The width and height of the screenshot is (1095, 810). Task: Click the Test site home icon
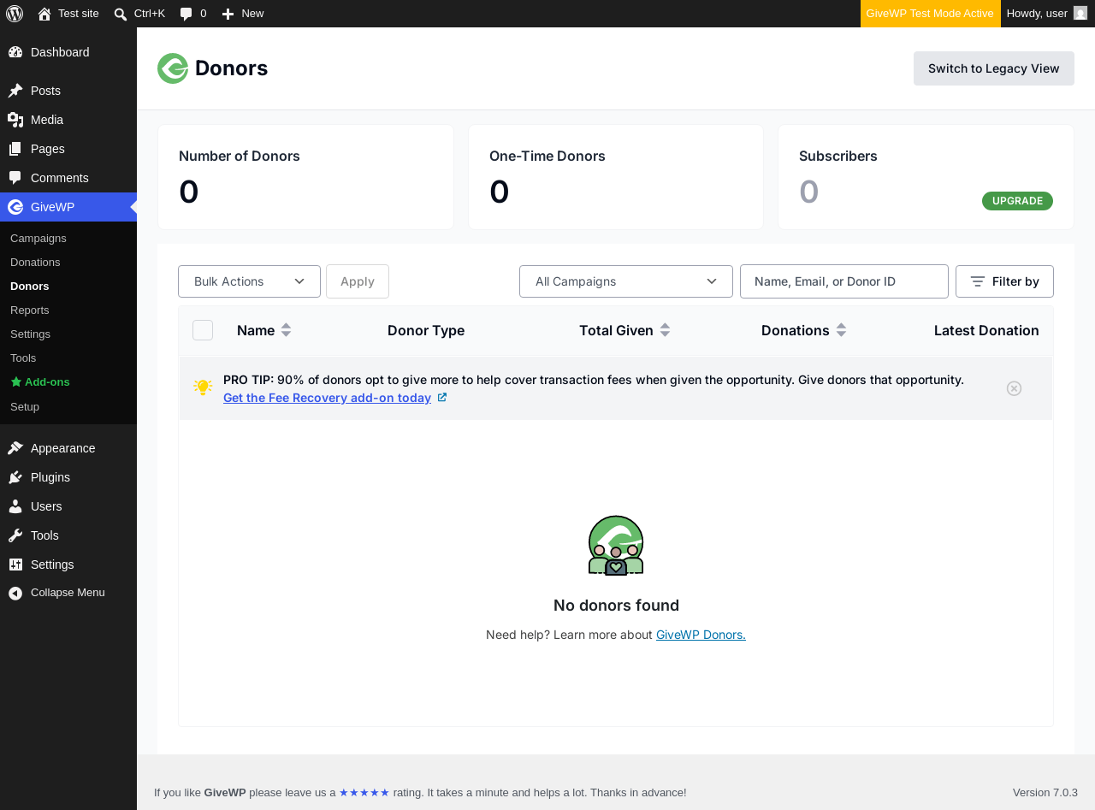click(44, 14)
